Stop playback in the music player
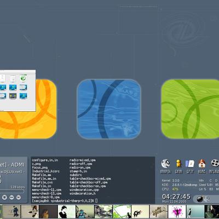 click(x=4, y=197)
